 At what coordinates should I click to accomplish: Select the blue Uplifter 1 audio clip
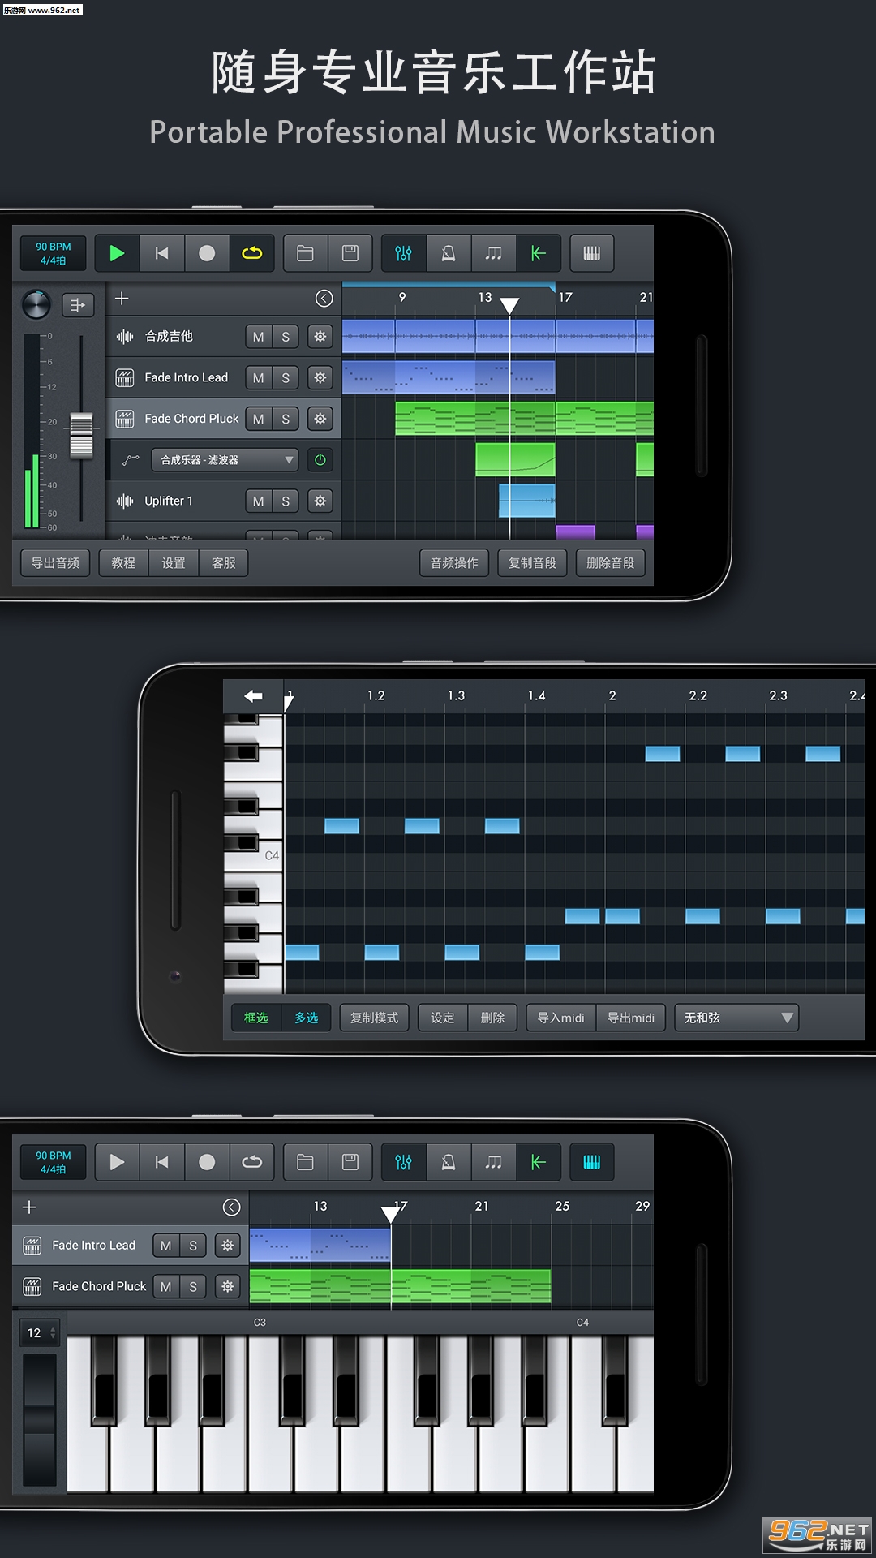click(526, 501)
